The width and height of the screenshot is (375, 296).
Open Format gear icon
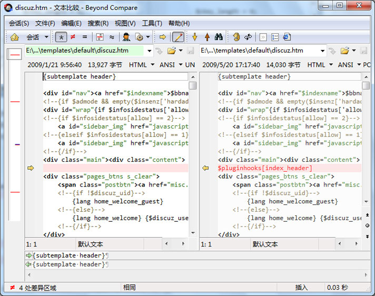point(139,37)
